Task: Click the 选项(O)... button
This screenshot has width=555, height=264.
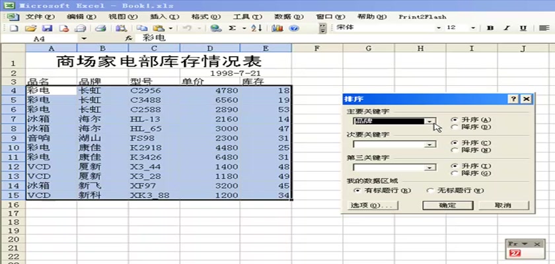Action: (x=373, y=205)
